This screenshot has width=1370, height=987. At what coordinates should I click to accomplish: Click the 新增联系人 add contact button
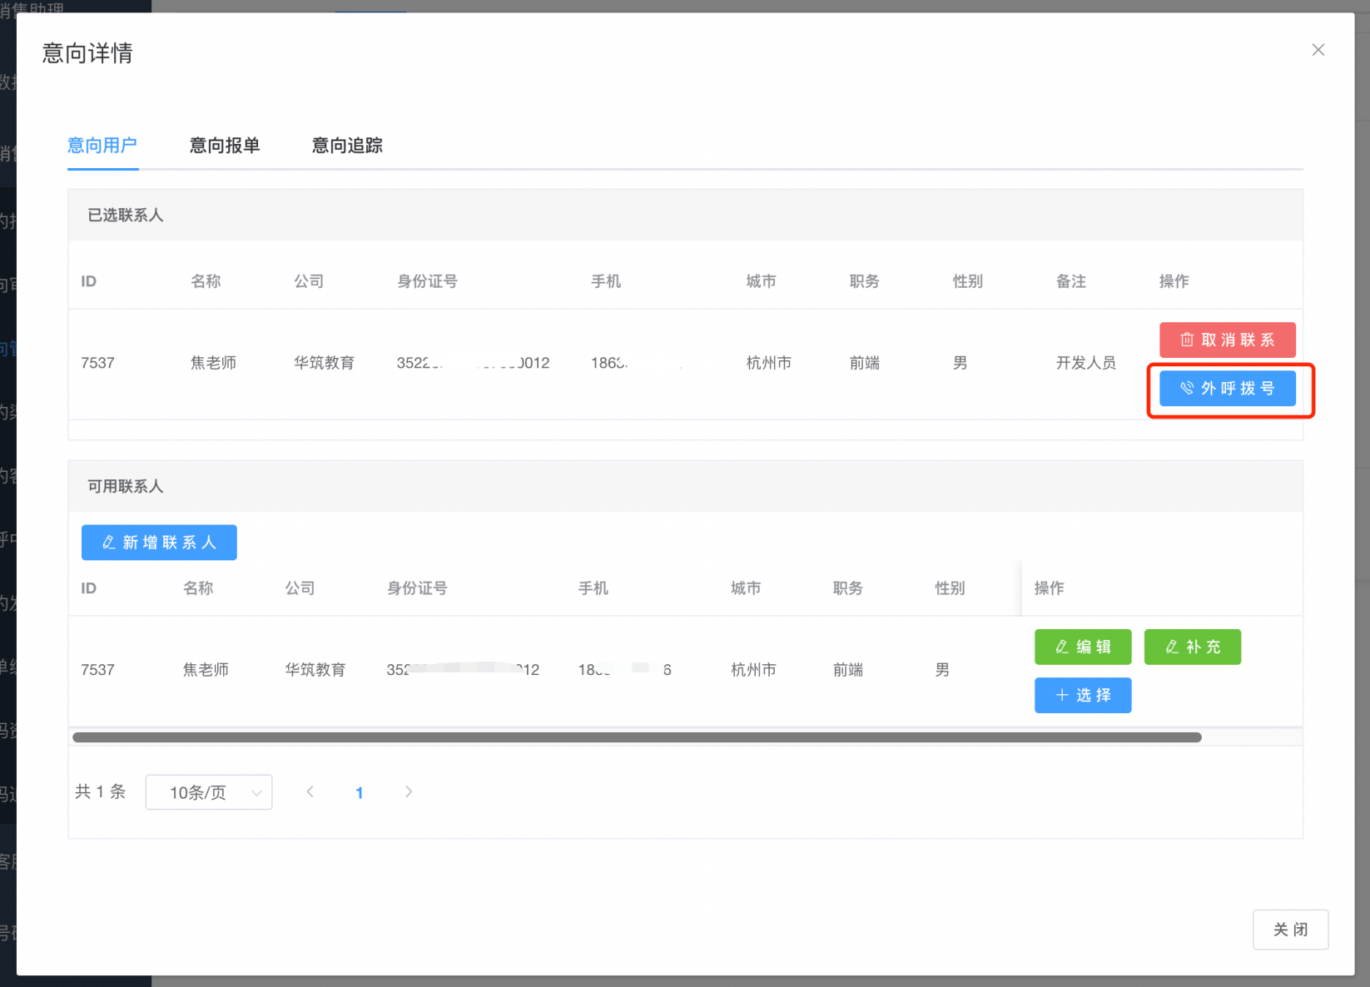pyautogui.click(x=159, y=543)
